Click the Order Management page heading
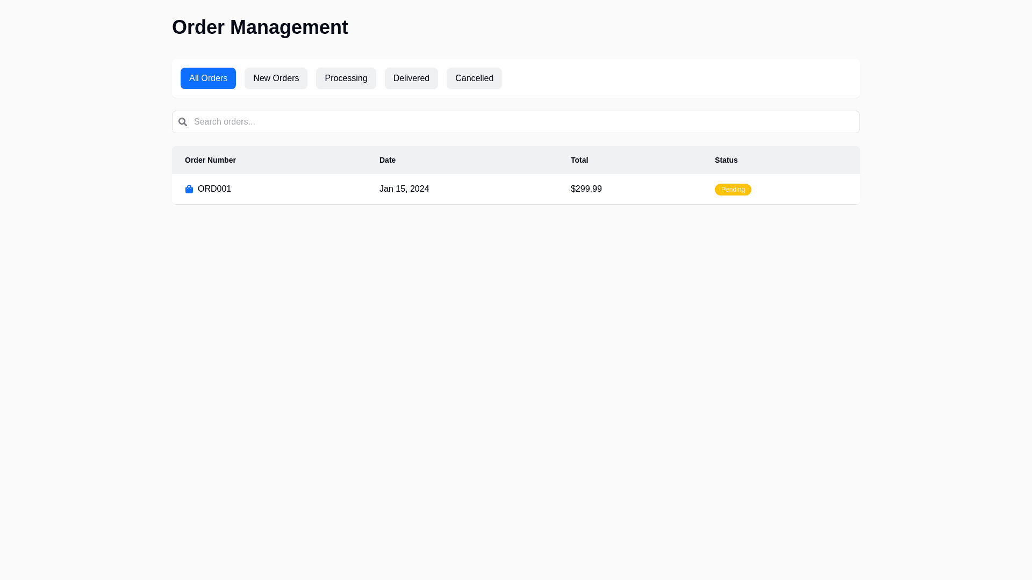The width and height of the screenshot is (1032, 580). [x=260, y=27]
